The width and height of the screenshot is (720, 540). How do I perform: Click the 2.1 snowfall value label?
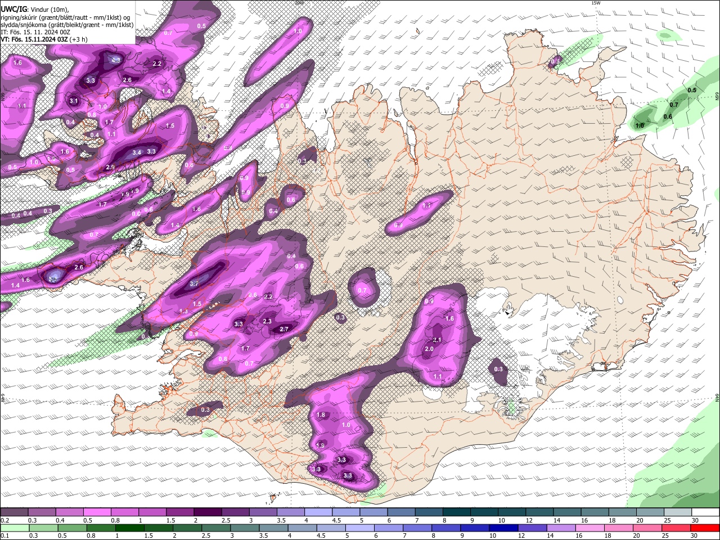point(437,340)
